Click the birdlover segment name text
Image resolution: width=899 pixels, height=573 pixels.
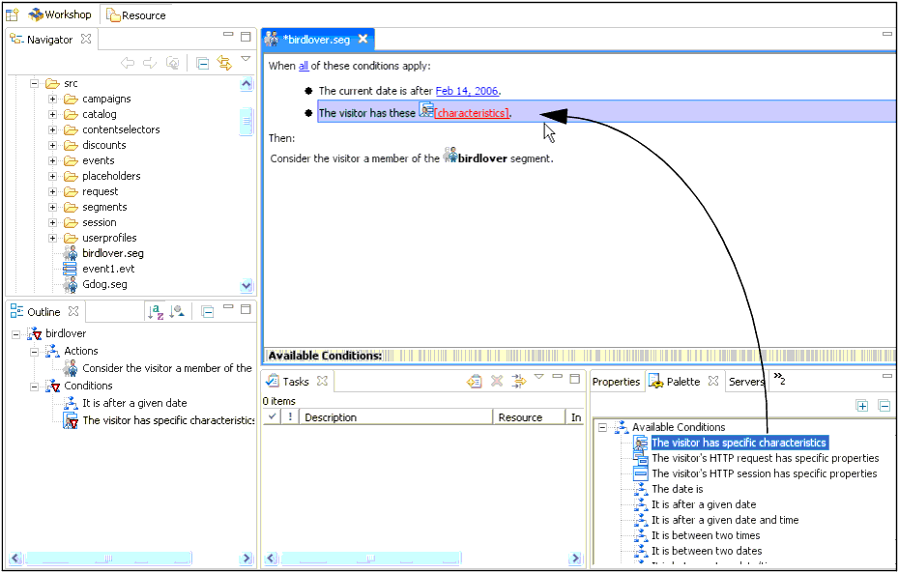click(x=482, y=158)
